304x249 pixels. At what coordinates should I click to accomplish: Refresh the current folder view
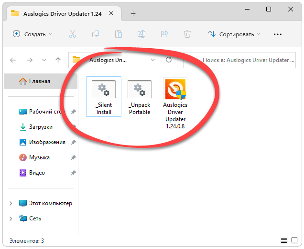(x=169, y=60)
